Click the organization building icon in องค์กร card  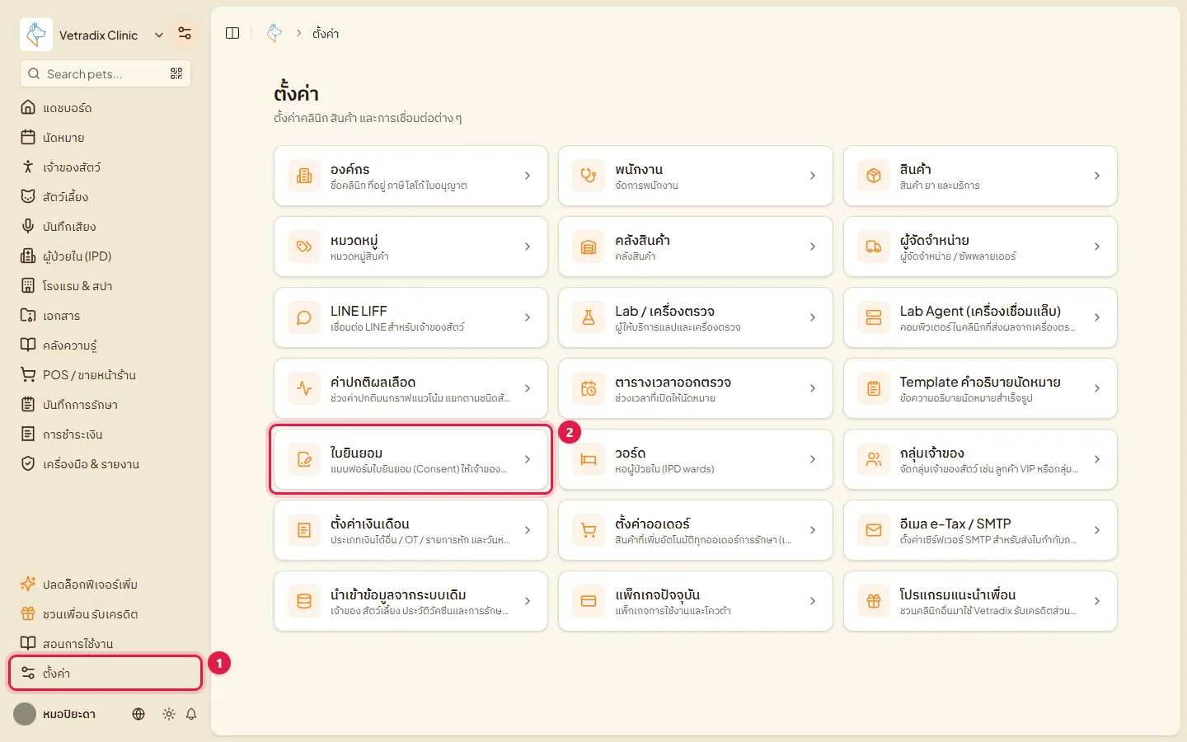coord(304,176)
